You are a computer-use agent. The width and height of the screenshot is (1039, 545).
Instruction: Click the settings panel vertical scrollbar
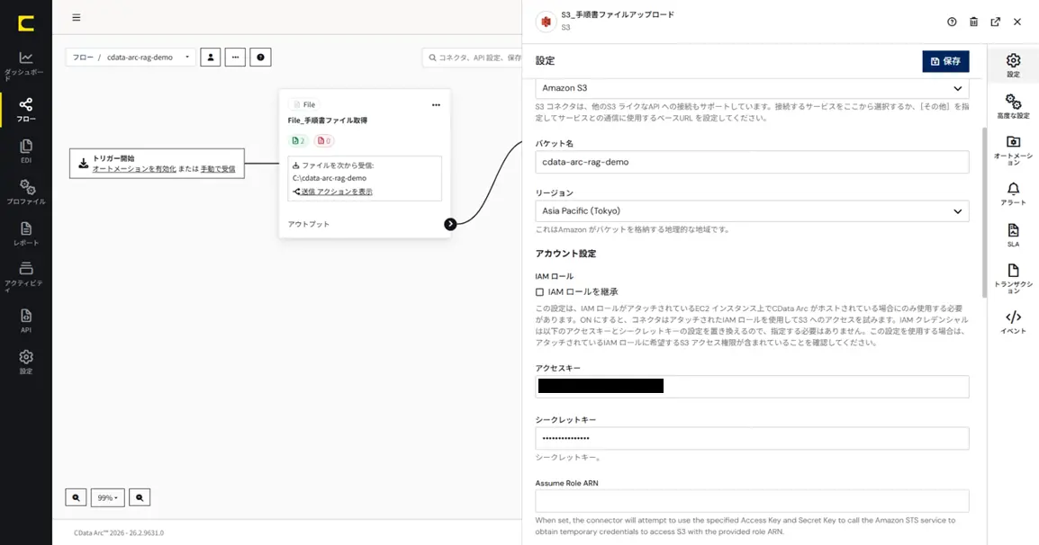point(984,212)
